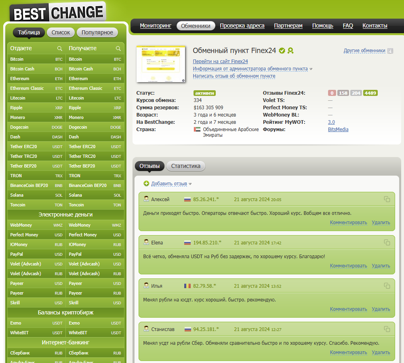The image size is (404, 363).
Task: Click Комментировать on Илья's review
Action: (348, 309)
